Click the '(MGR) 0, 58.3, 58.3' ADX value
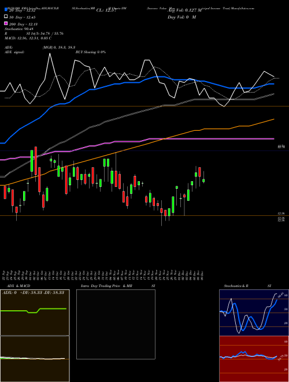 [58, 47]
